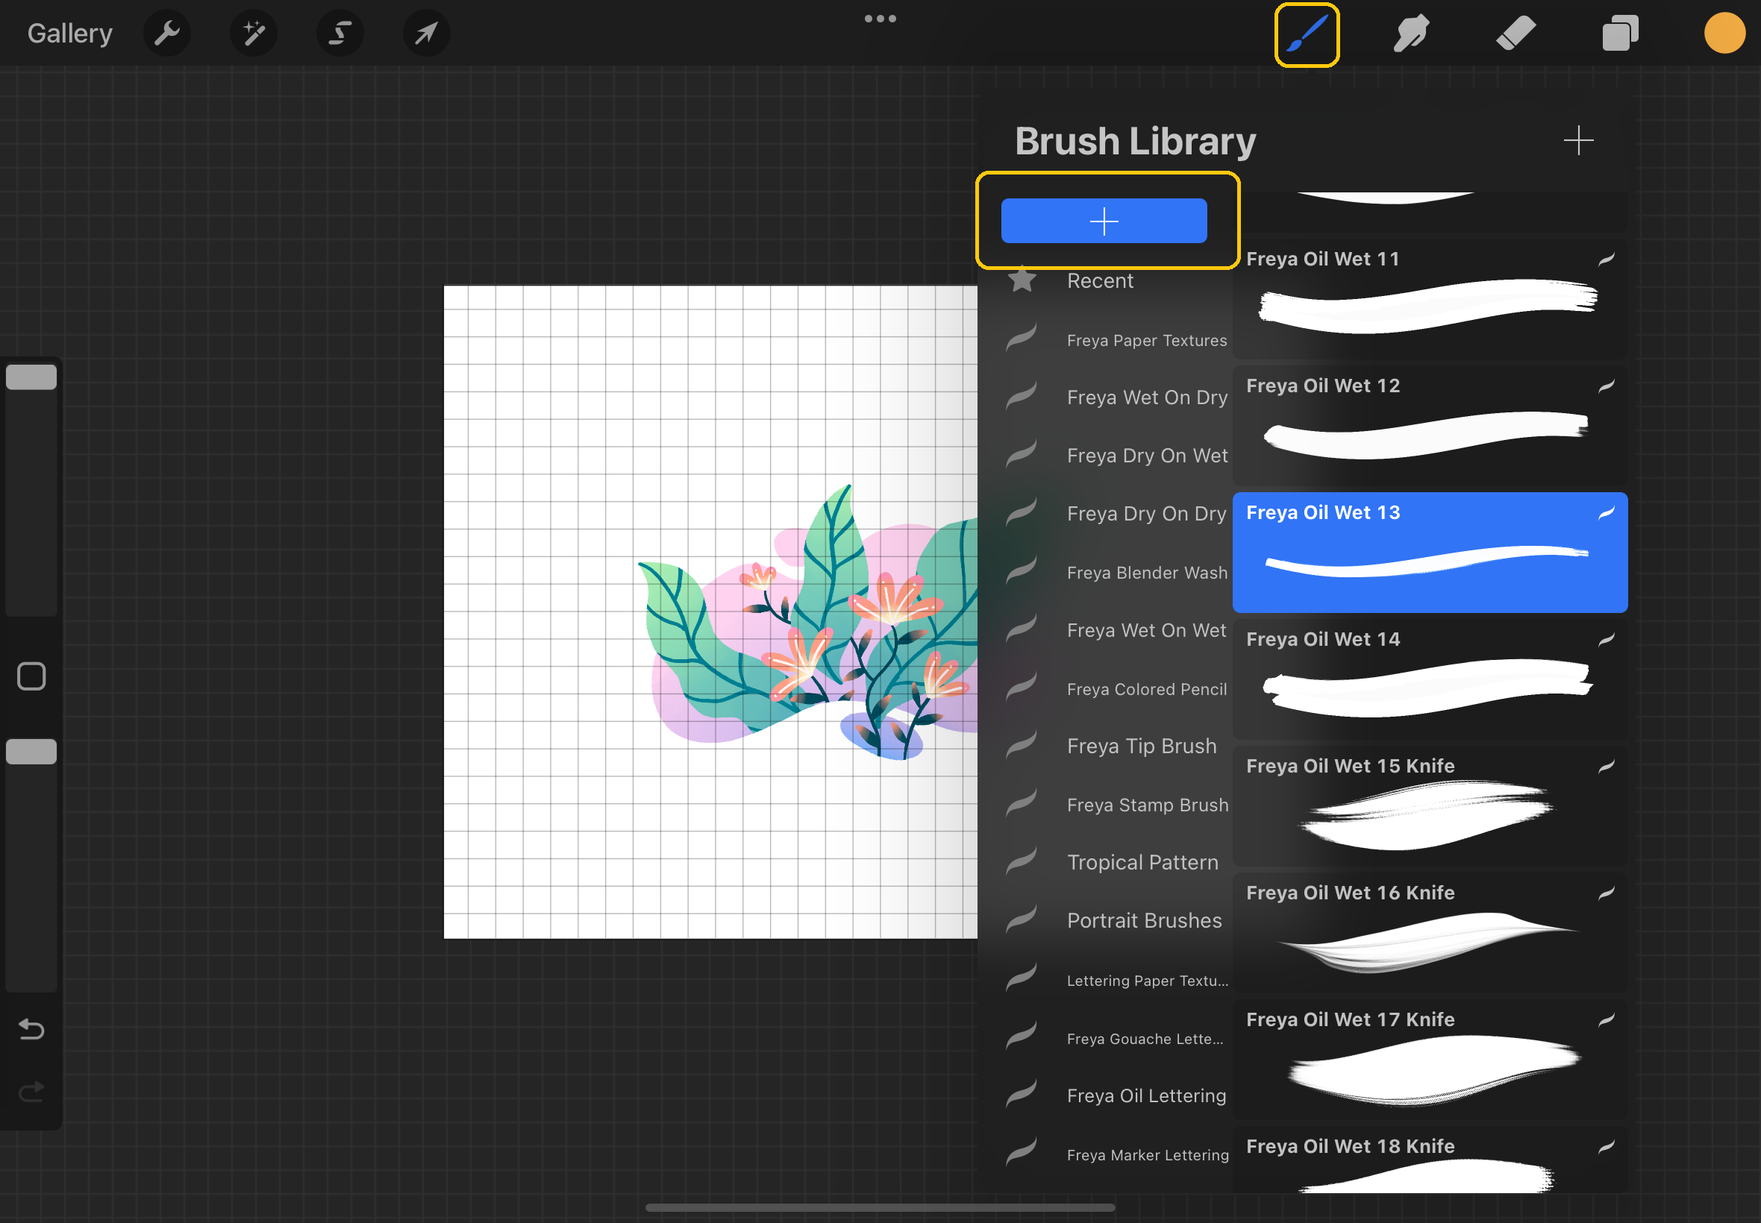
Task: Open the Portrait Brushes category
Action: pos(1144,919)
